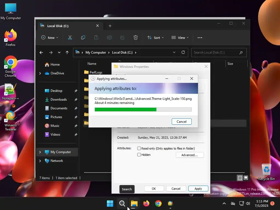Click the Rename icon in Explorer toolbar
This screenshot has width=280, height=210.
[109, 38]
